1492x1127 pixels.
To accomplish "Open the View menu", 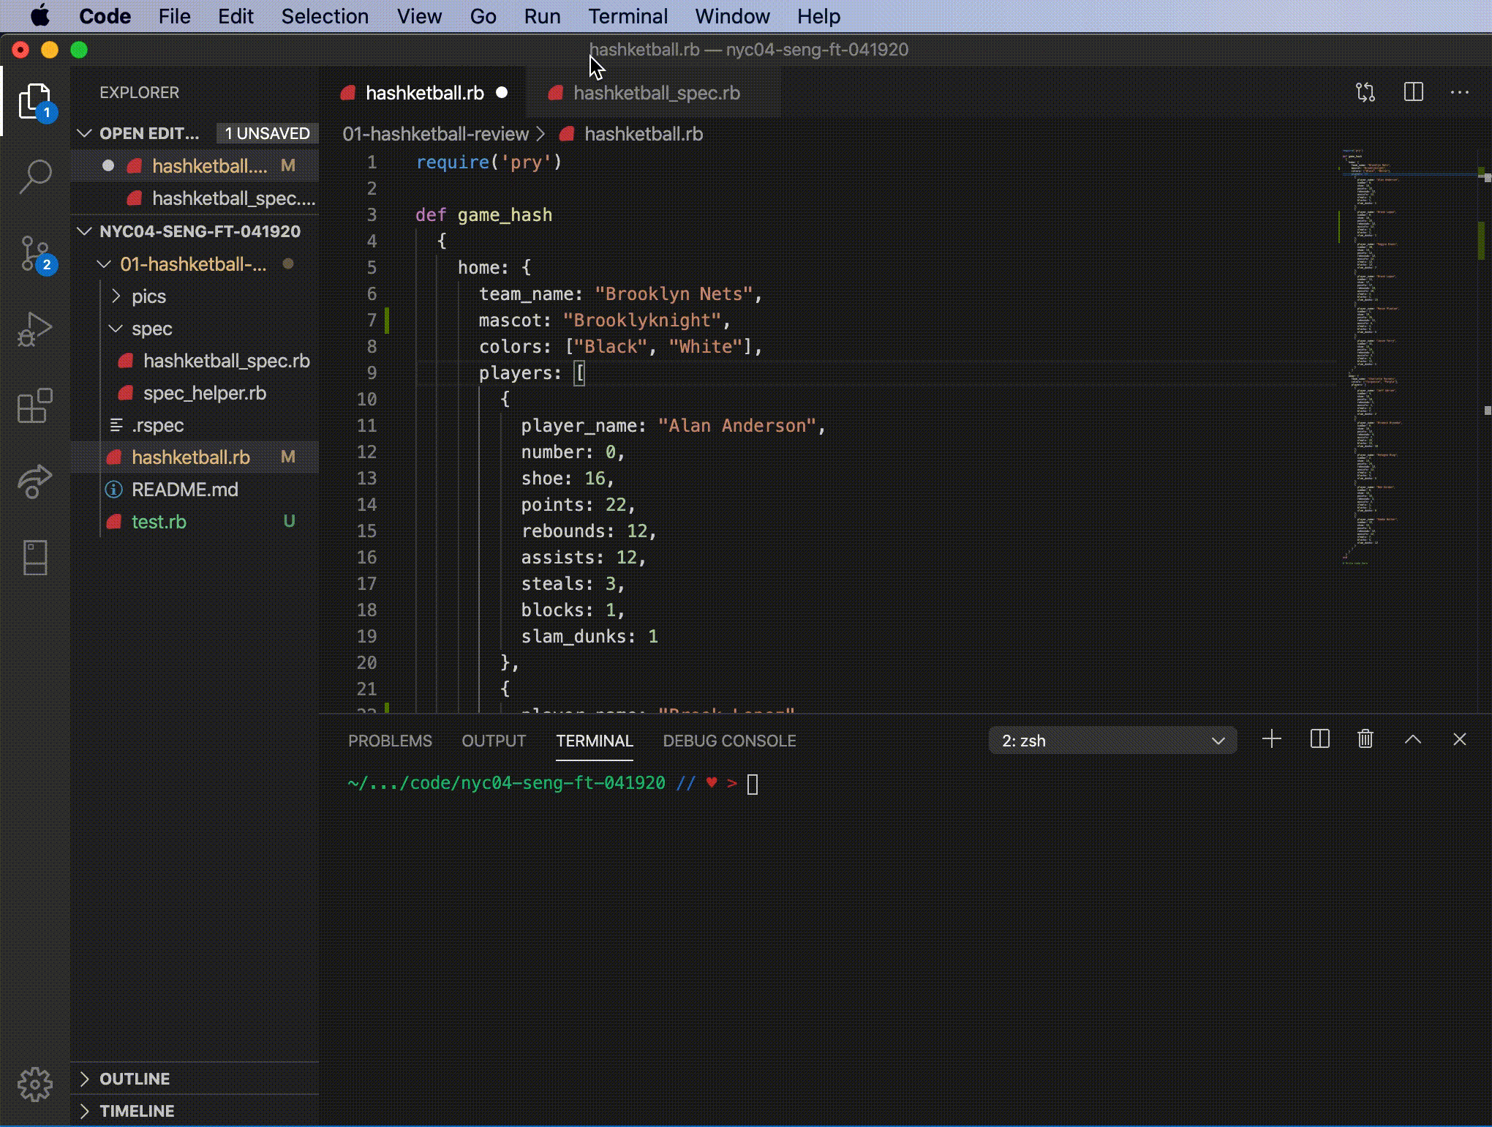I will click(x=419, y=16).
